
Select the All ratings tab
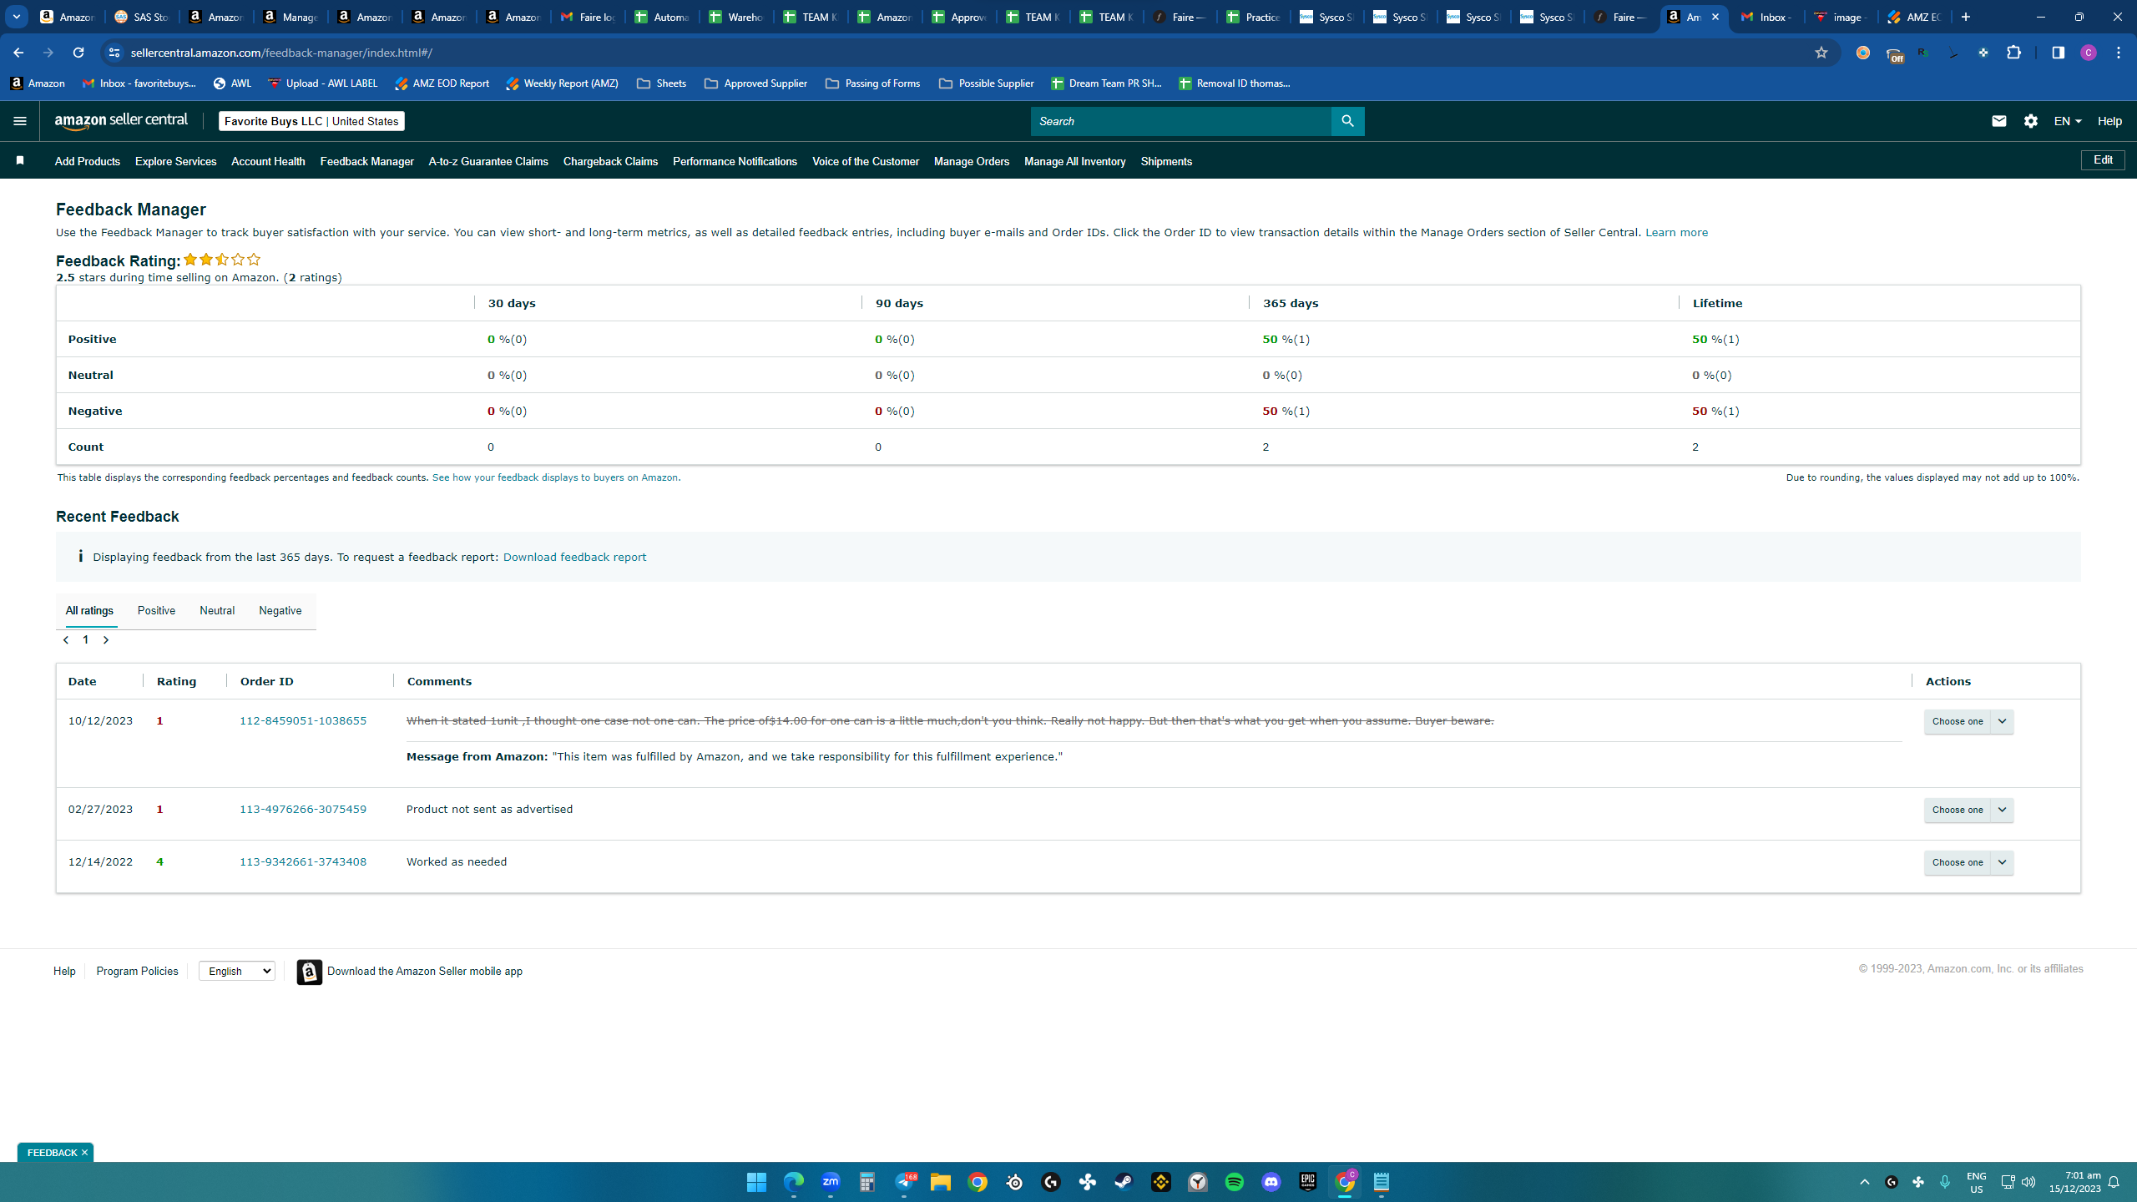coord(89,611)
